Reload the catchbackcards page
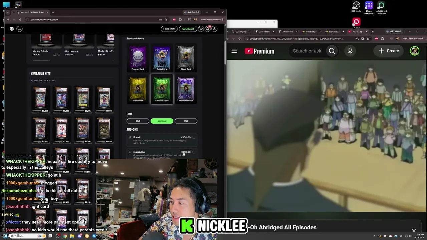The width and height of the screenshot is (427, 240). point(20,20)
